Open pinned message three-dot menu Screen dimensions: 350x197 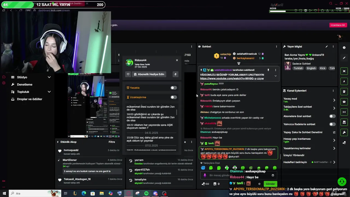[275, 70]
